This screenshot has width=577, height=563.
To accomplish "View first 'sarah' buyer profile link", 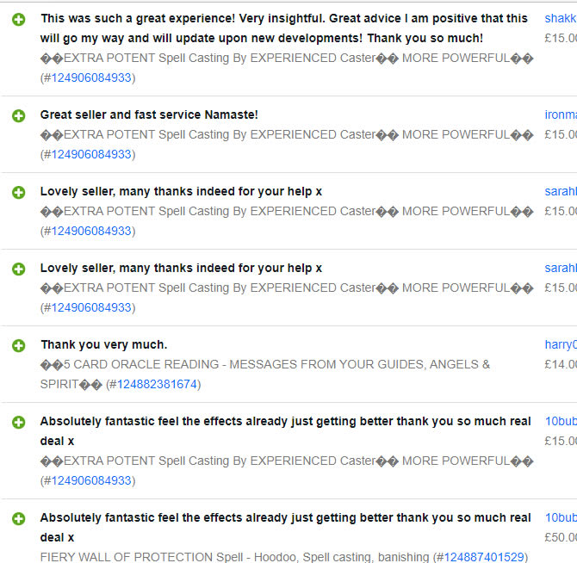I will 561,191.
